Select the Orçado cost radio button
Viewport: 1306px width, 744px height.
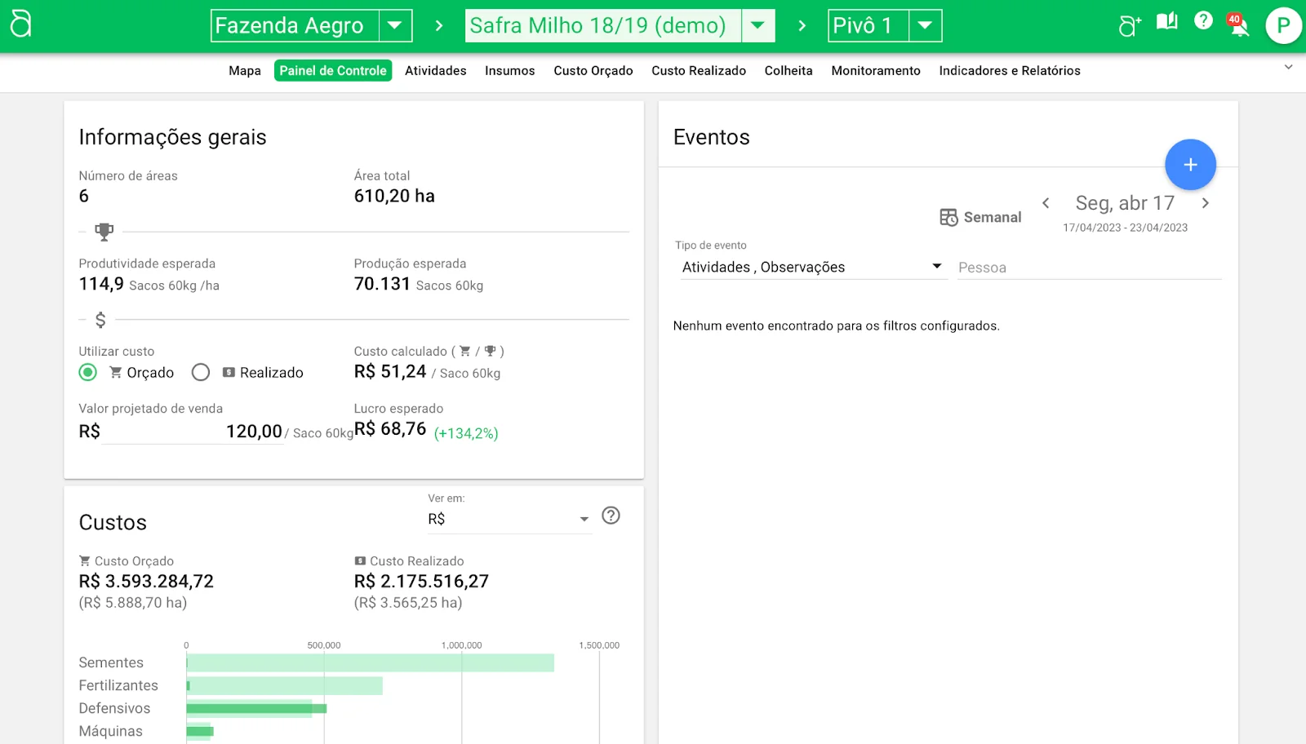click(88, 373)
